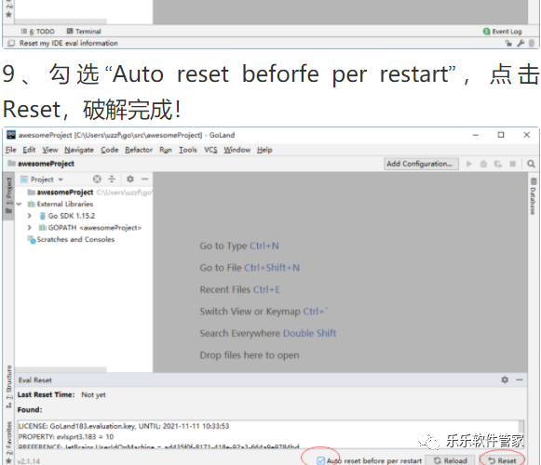Expand the GOPATH <awesomeProject> node
Viewport: 541px width, 465px height.
click(x=30, y=228)
